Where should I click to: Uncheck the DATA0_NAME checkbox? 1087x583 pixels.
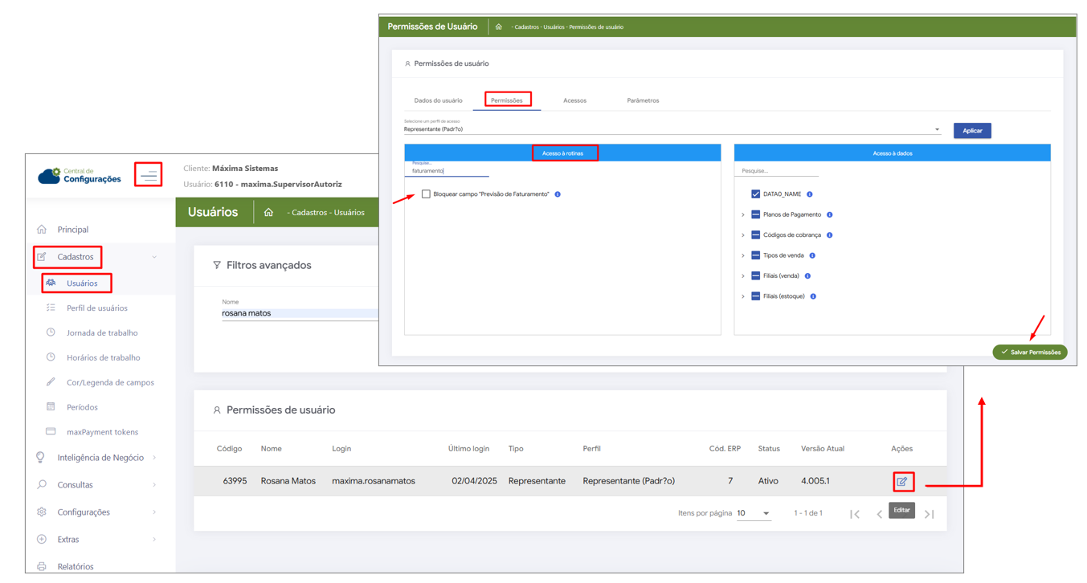point(755,194)
